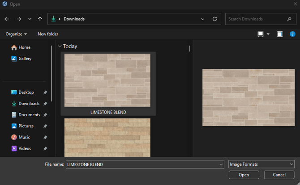This screenshot has width=300, height=185.
Task: Expand the address bar path chevron
Action: (x=60, y=19)
